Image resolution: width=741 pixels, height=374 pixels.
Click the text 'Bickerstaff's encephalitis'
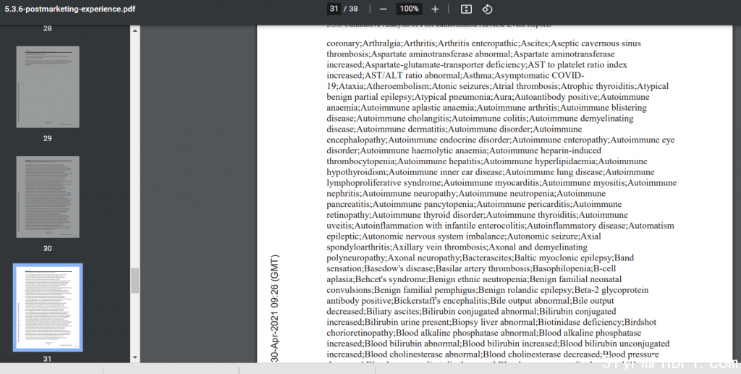click(x=441, y=301)
